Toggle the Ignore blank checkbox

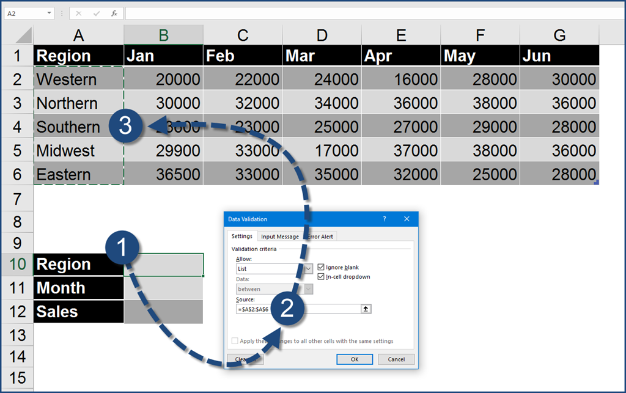click(x=322, y=267)
